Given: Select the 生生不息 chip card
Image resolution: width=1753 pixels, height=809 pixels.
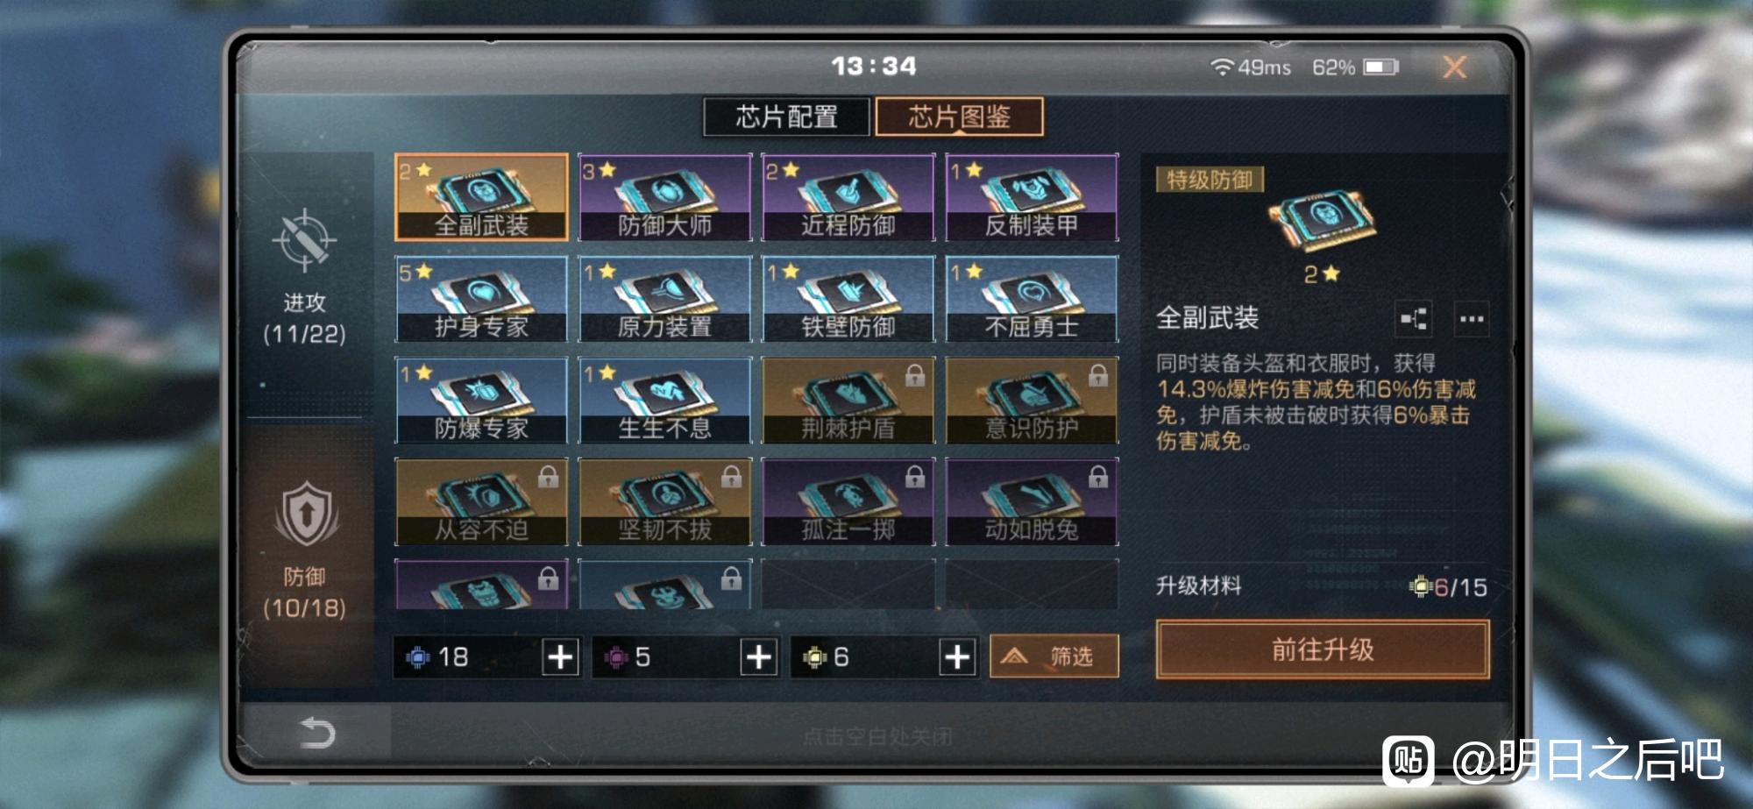Looking at the screenshot, I should click(664, 401).
